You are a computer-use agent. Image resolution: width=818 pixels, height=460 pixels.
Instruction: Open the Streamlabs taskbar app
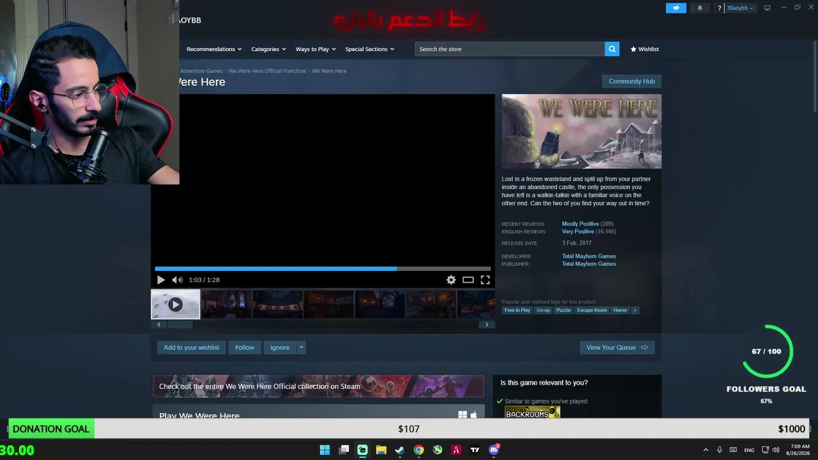click(362, 450)
